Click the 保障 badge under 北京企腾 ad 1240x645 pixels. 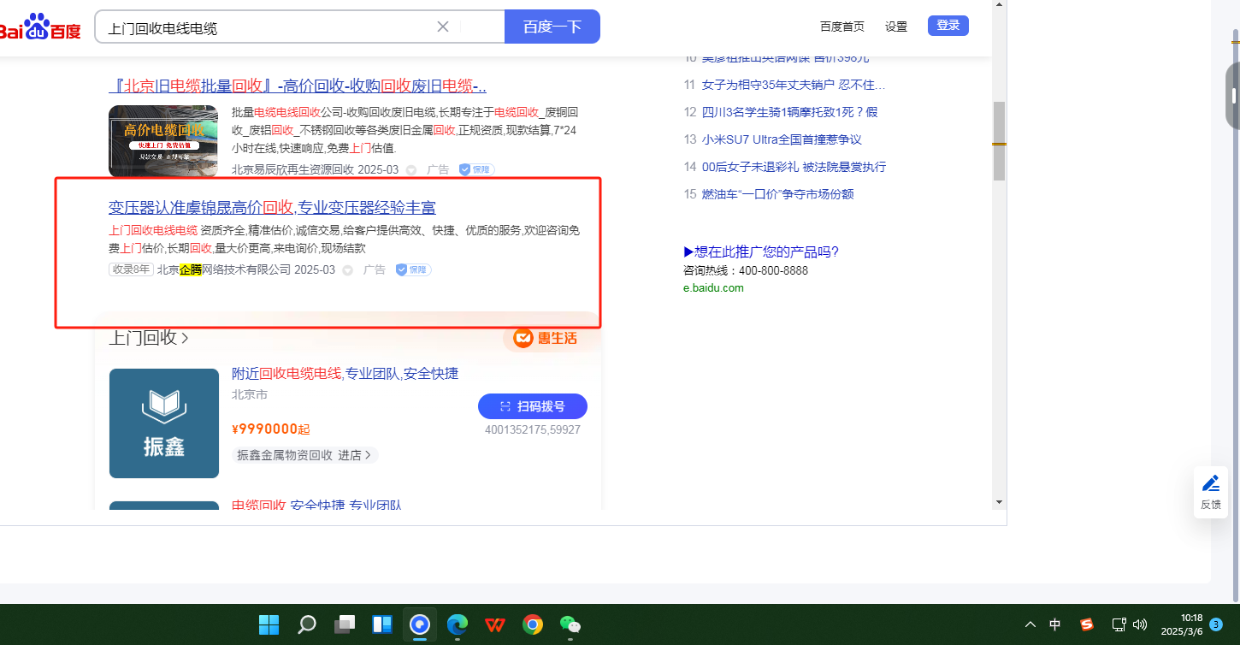tap(413, 269)
